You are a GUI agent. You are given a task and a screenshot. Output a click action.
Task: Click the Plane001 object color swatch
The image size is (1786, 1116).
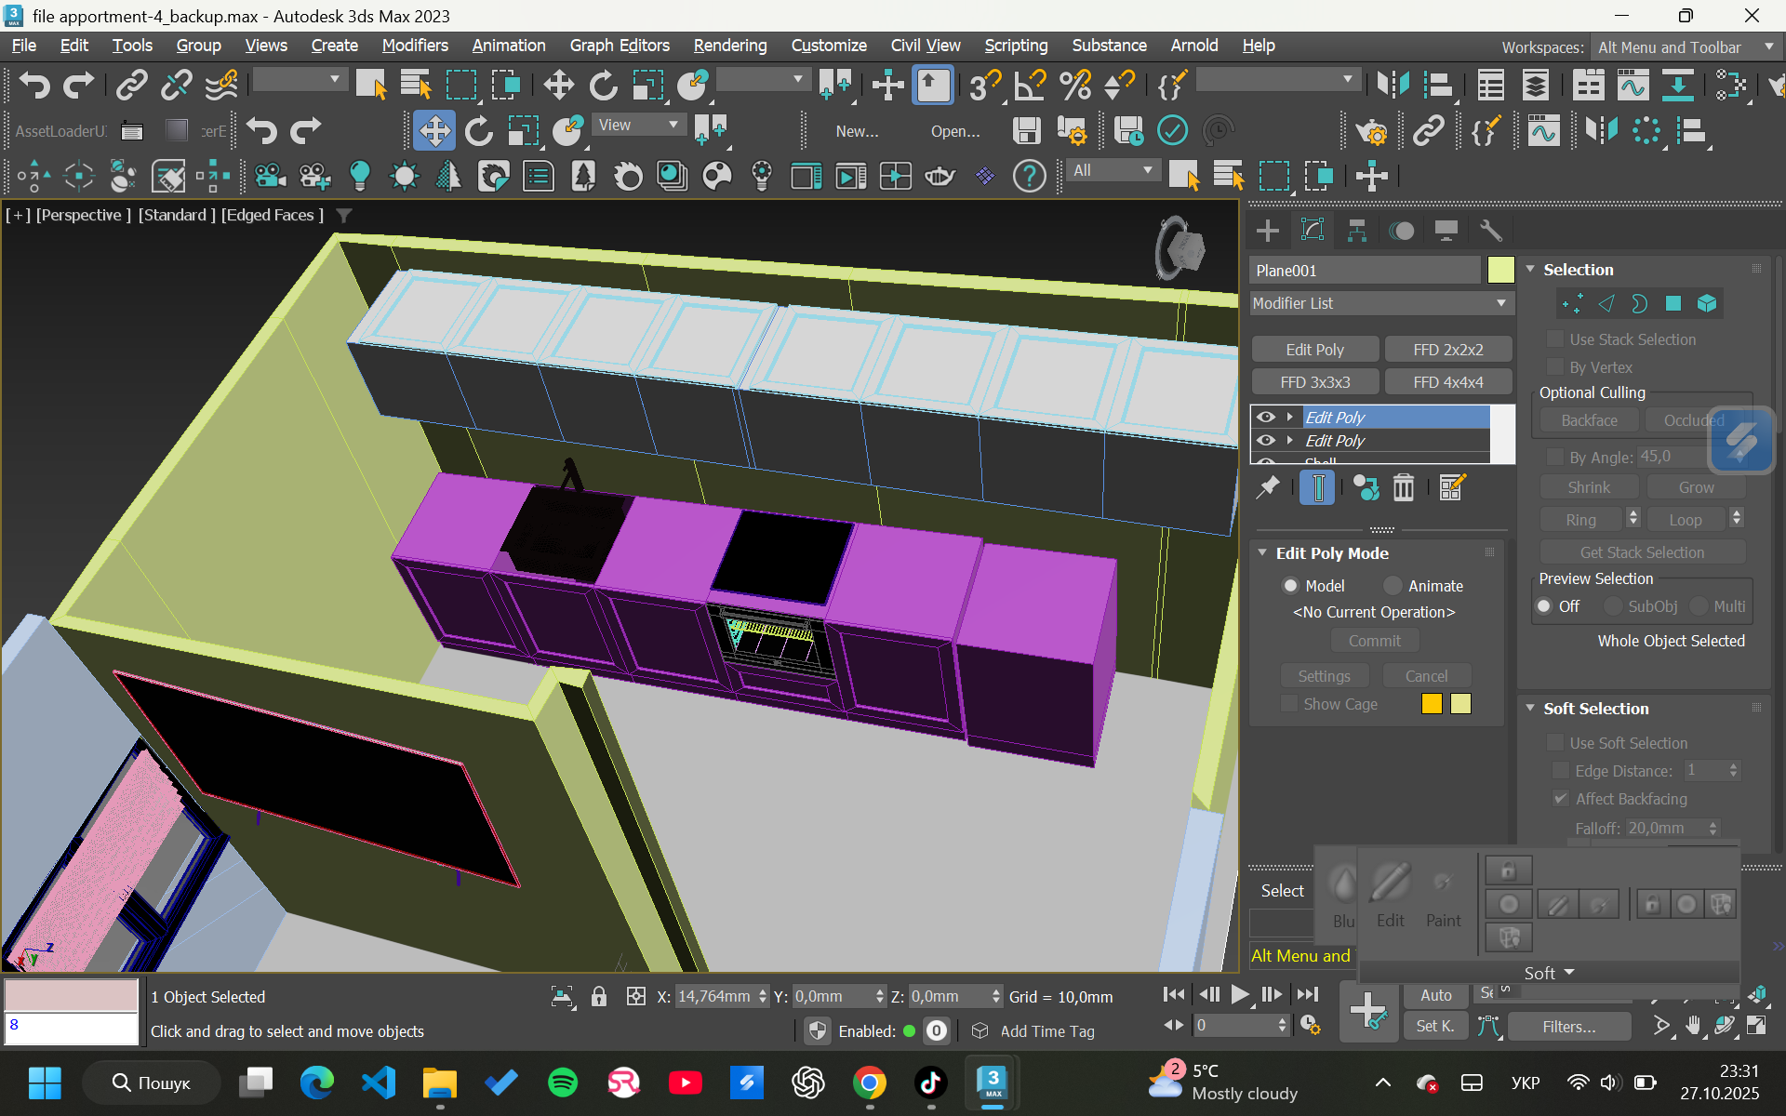pos(1500,271)
